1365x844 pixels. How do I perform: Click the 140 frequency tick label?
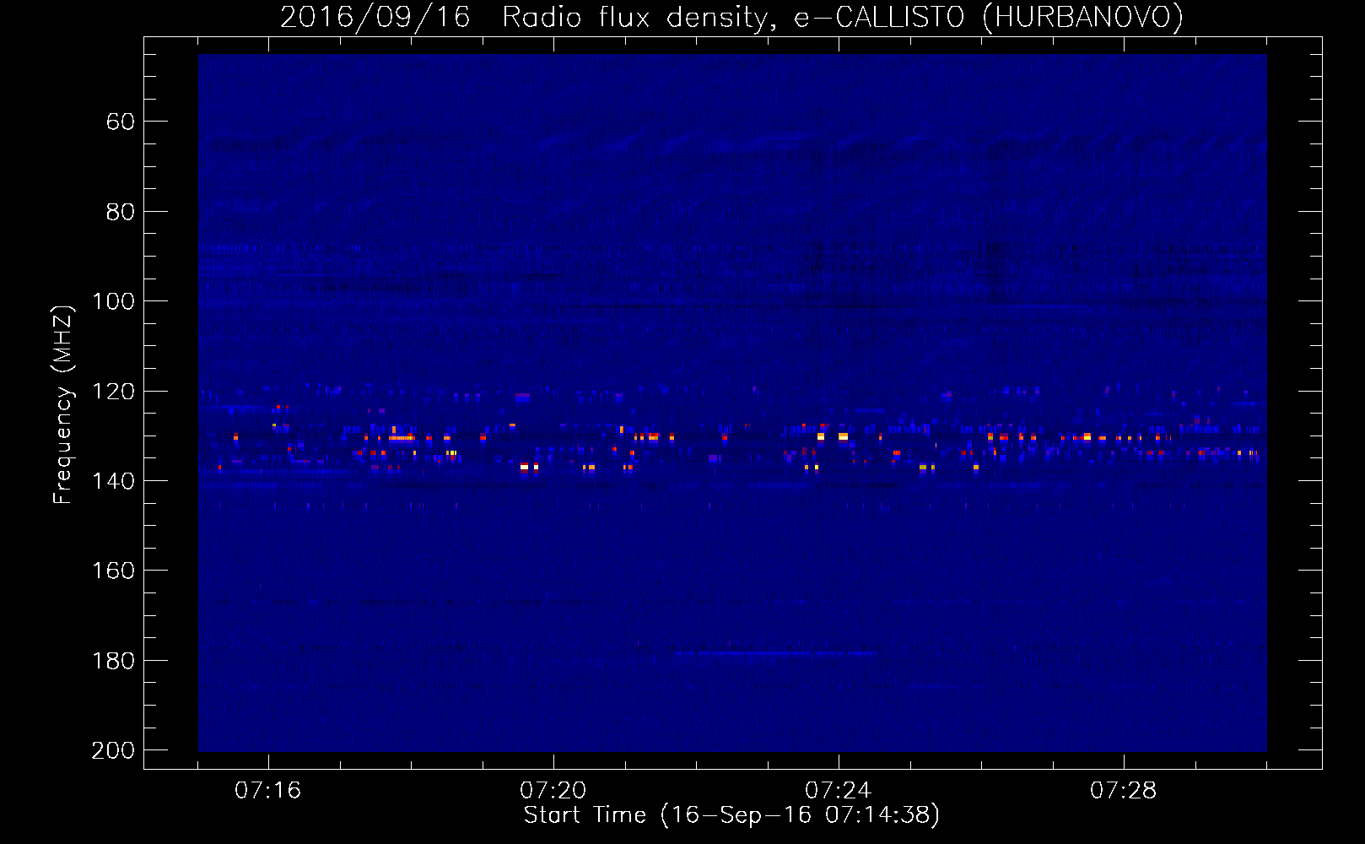pyautogui.click(x=113, y=481)
